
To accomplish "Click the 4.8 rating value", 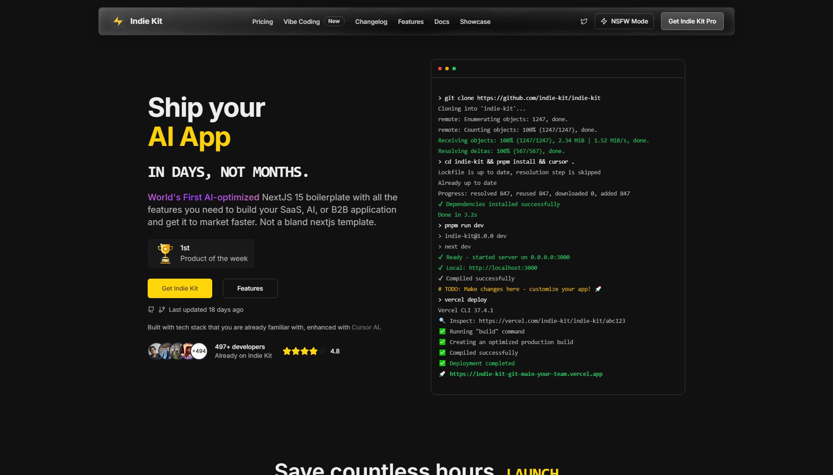I will [x=335, y=351].
